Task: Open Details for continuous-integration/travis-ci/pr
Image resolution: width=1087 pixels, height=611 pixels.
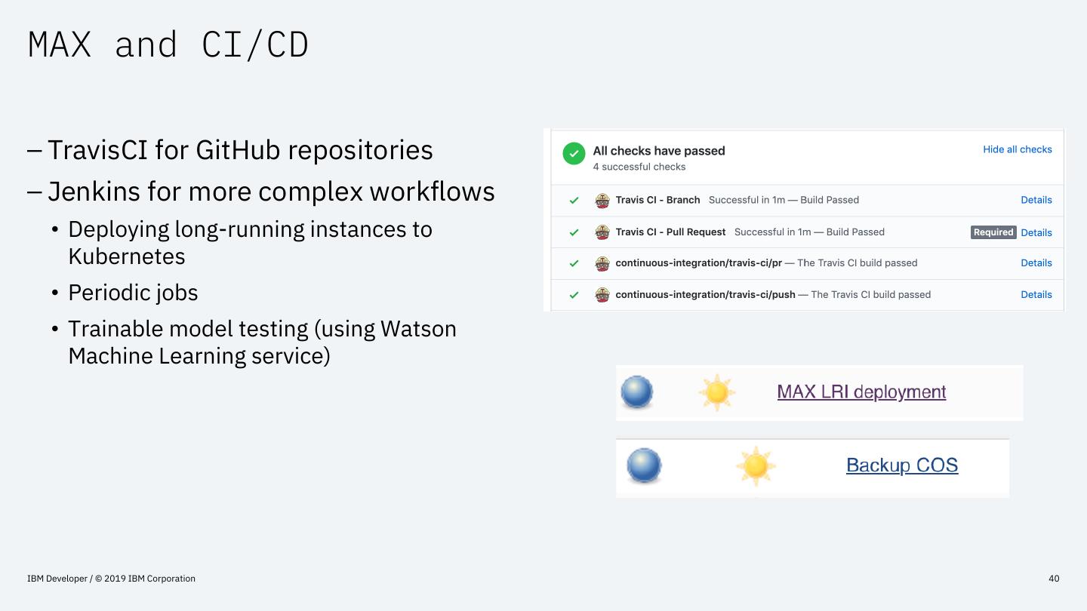Action: [x=1036, y=263]
